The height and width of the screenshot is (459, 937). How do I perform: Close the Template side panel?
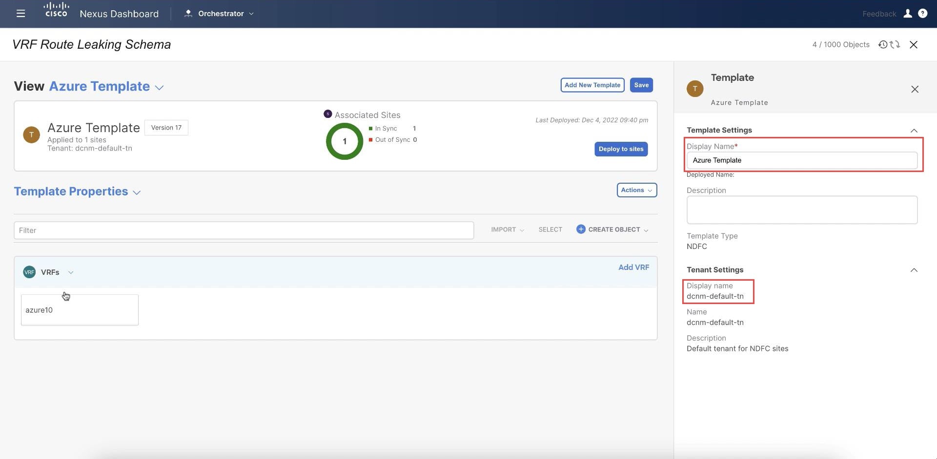tap(915, 89)
